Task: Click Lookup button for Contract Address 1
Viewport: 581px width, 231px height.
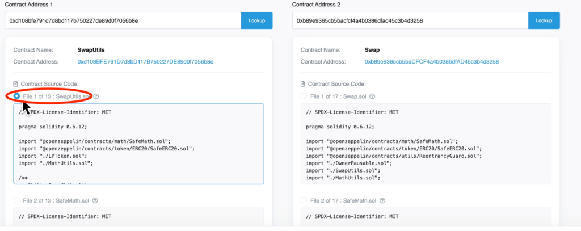Action: point(257,21)
